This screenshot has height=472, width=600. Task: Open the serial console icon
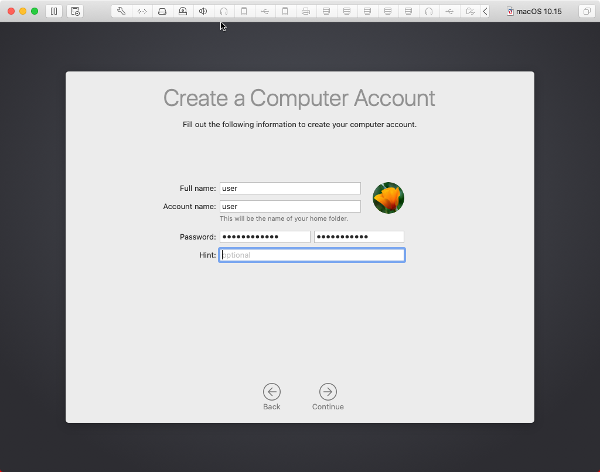(142, 11)
